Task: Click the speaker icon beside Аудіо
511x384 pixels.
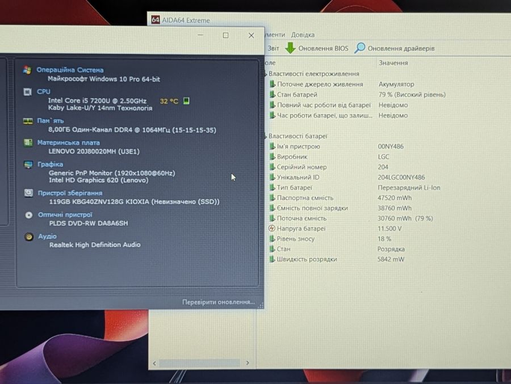Action: pos(29,237)
